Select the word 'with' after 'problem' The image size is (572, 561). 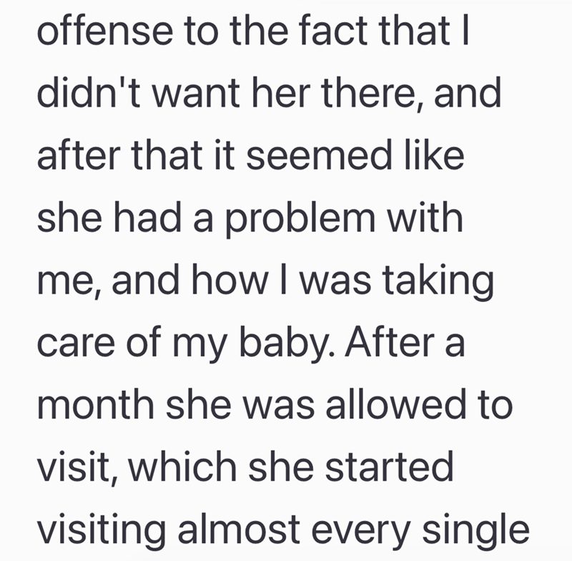tap(425, 218)
